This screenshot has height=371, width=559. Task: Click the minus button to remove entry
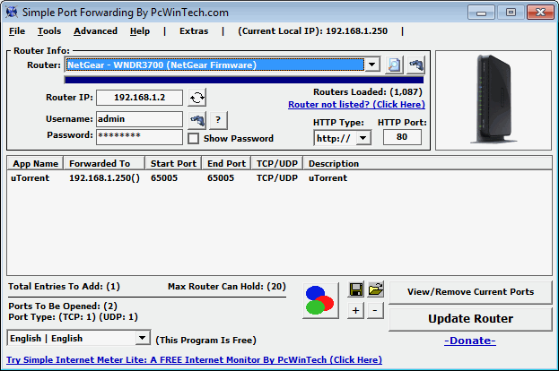375,310
